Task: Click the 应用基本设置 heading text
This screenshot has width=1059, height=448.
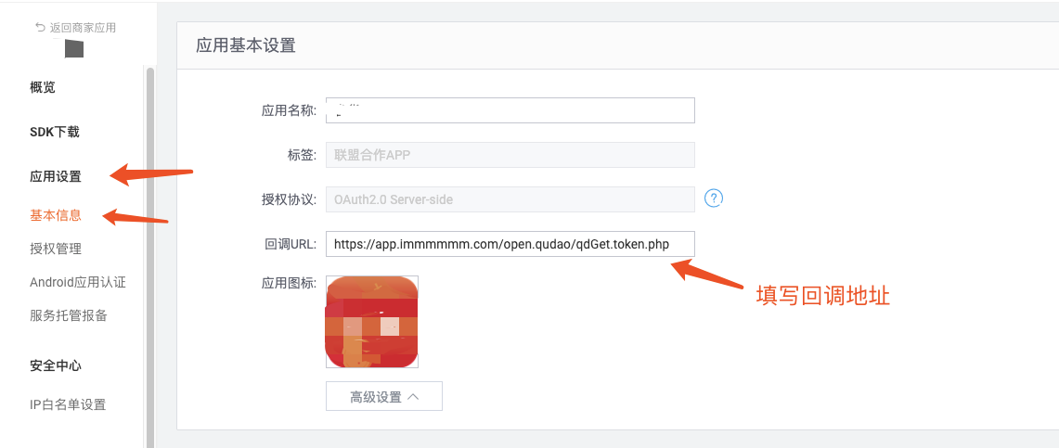Action: point(246,45)
